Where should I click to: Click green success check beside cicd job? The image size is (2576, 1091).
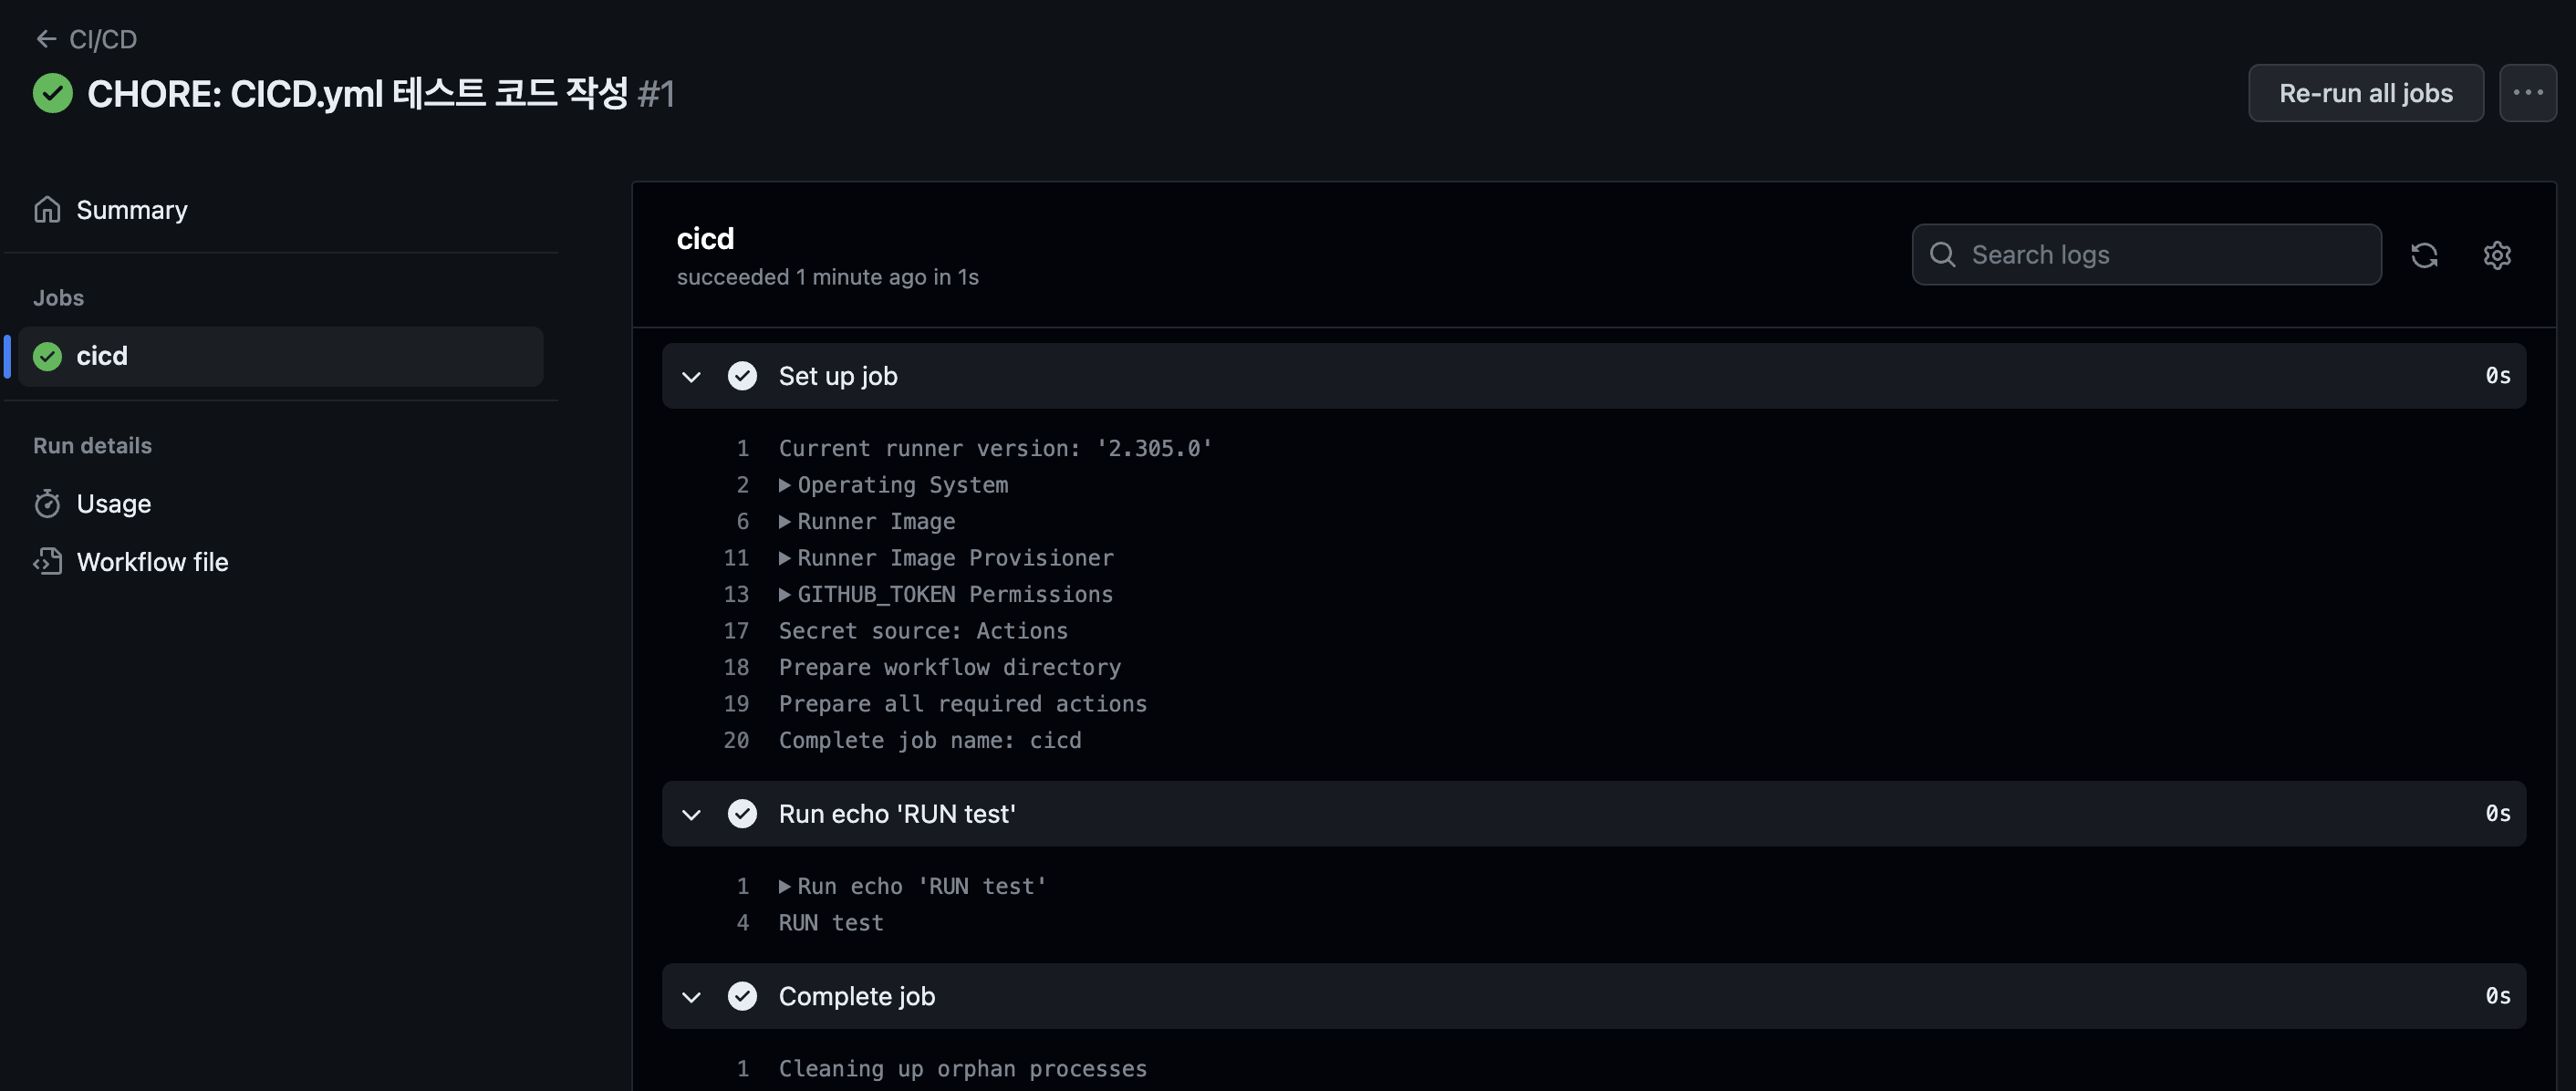coord(47,356)
